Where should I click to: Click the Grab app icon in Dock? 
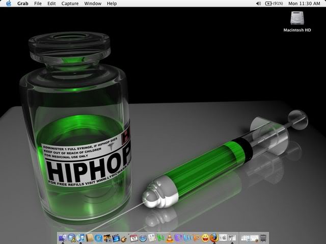point(232,238)
